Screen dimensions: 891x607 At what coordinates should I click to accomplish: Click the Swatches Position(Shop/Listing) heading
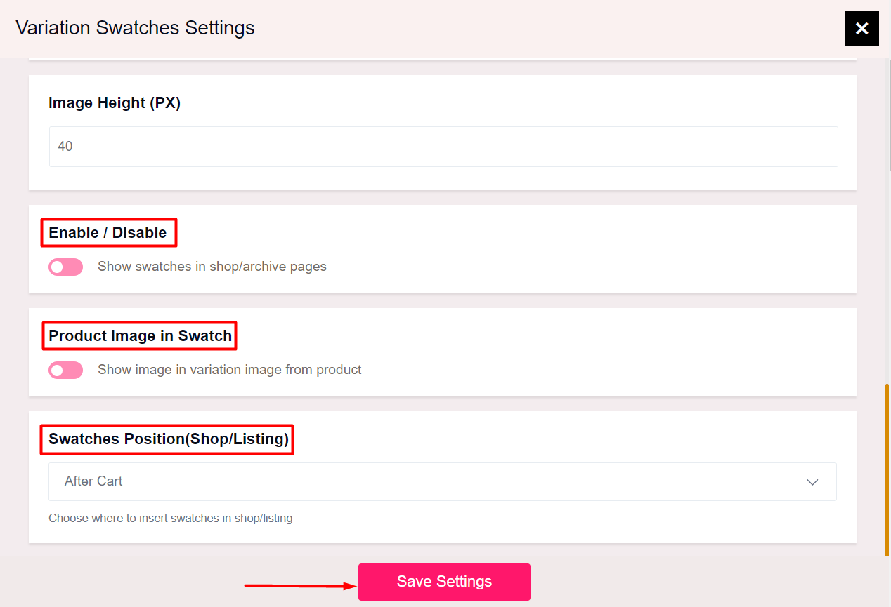point(167,439)
